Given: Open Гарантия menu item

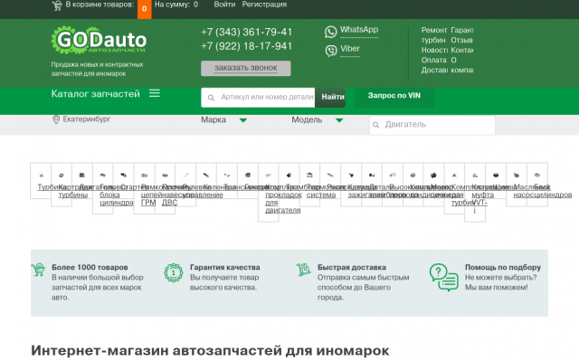Looking at the screenshot, I should (x=462, y=30).
